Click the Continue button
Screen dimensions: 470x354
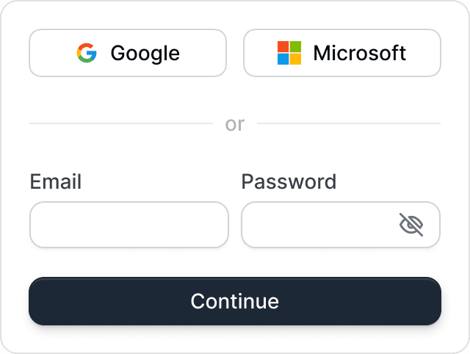(x=235, y=301)
